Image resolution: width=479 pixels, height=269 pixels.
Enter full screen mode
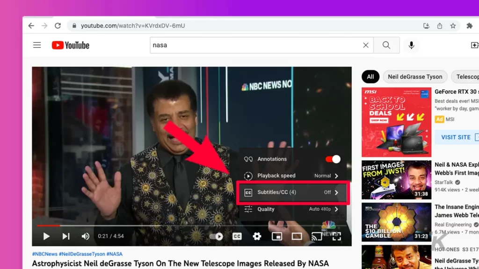pos(337,236)
